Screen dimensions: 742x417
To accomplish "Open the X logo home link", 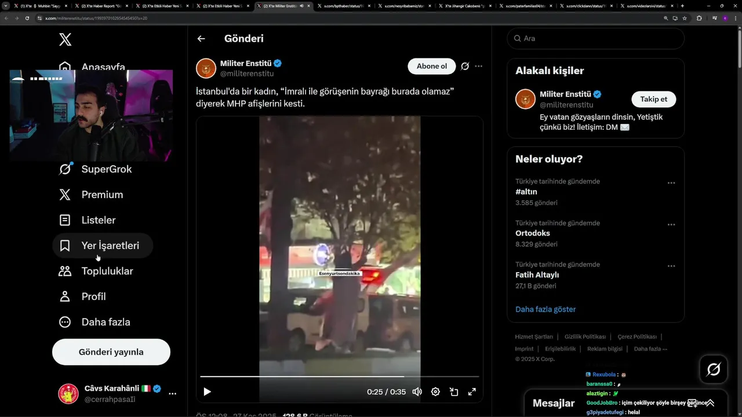I will 65,39.
